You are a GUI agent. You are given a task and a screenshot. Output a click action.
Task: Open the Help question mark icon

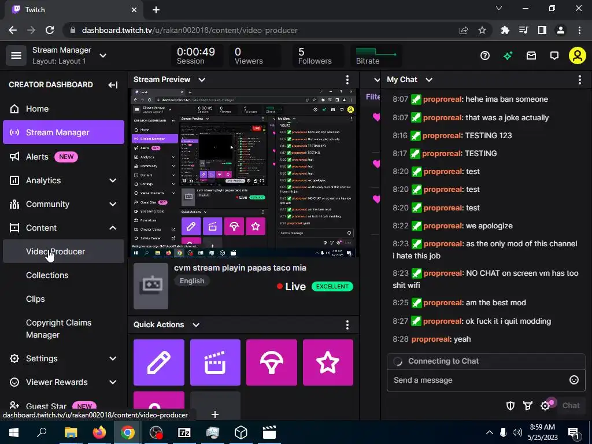[485, 56]
